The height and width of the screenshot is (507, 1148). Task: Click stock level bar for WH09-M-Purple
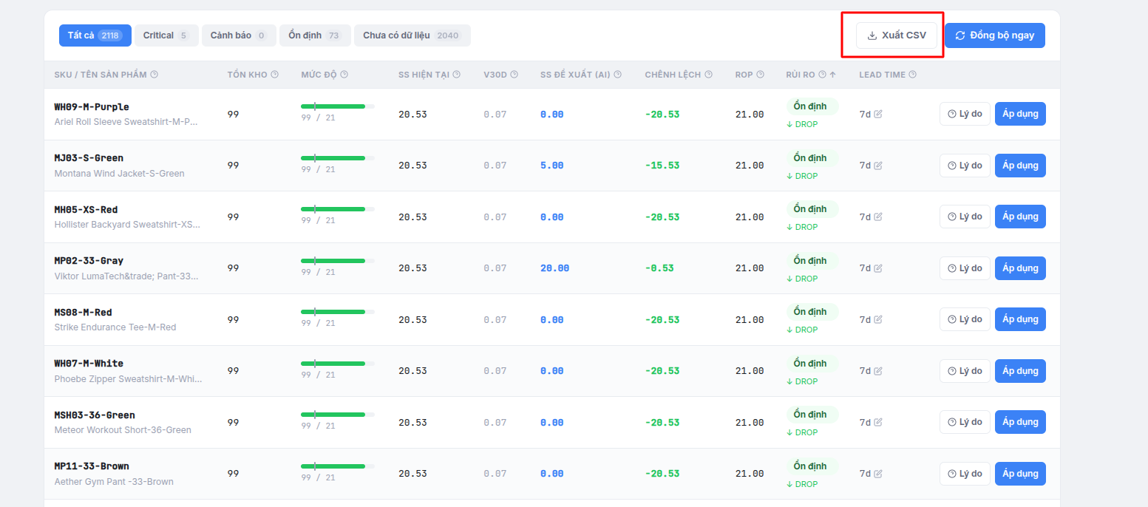click(338, 106)
